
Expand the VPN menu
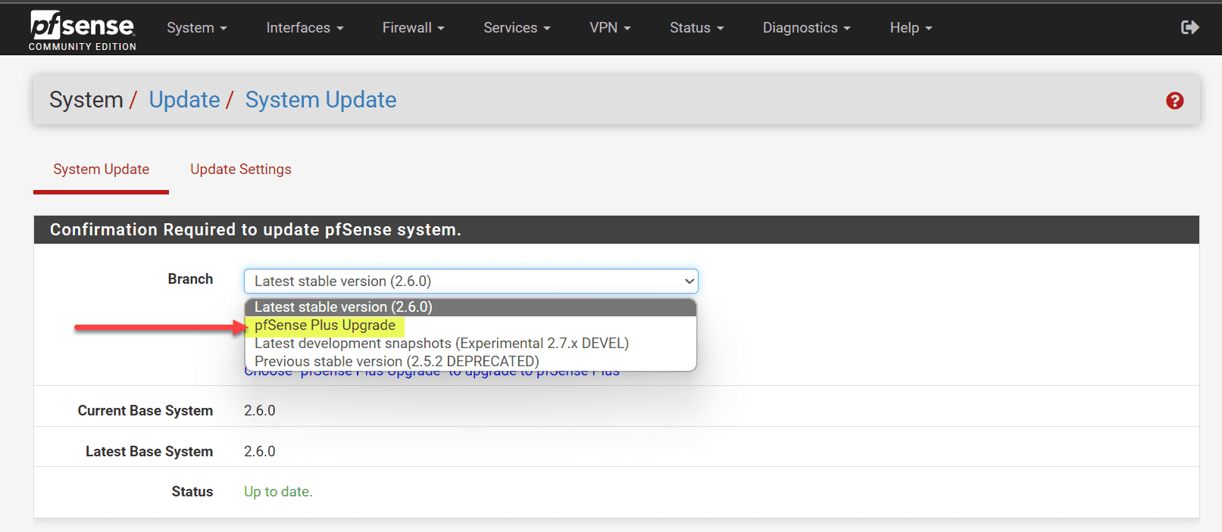coord(610,28)
